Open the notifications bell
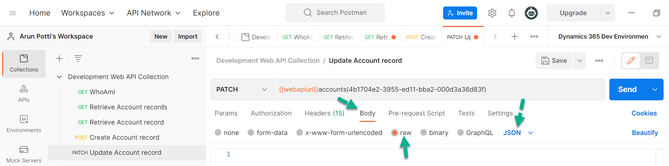This screenshot has width=669, height=166. coord(511,13)
